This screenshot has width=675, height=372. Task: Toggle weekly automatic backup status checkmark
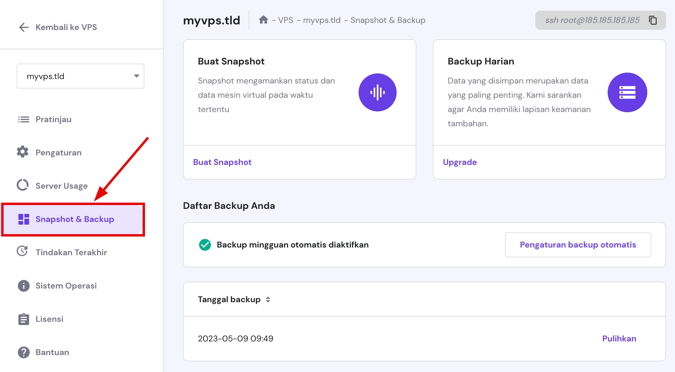205,245
